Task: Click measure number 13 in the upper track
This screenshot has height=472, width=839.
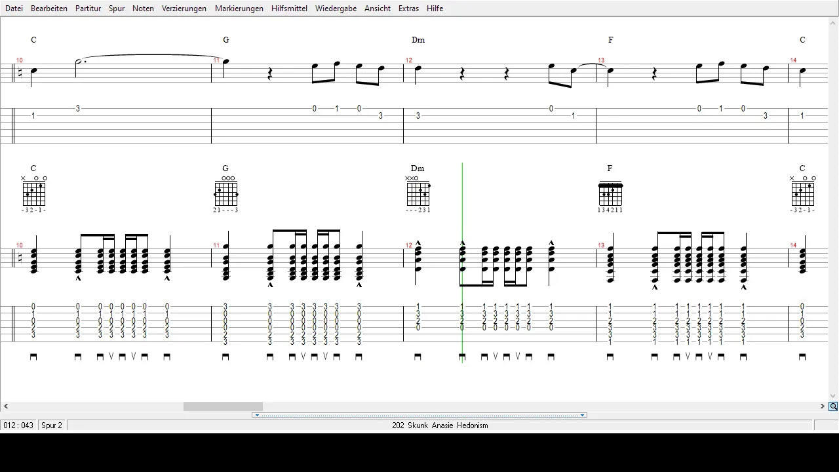Action: tap(601, 60)
